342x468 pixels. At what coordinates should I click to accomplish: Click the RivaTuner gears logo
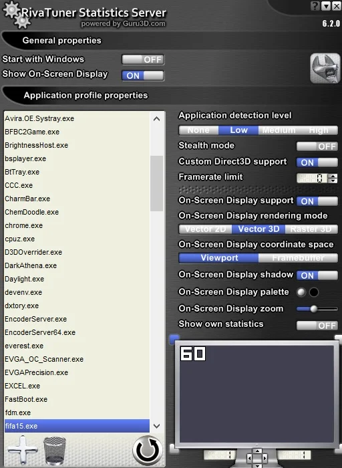(17, 15)
